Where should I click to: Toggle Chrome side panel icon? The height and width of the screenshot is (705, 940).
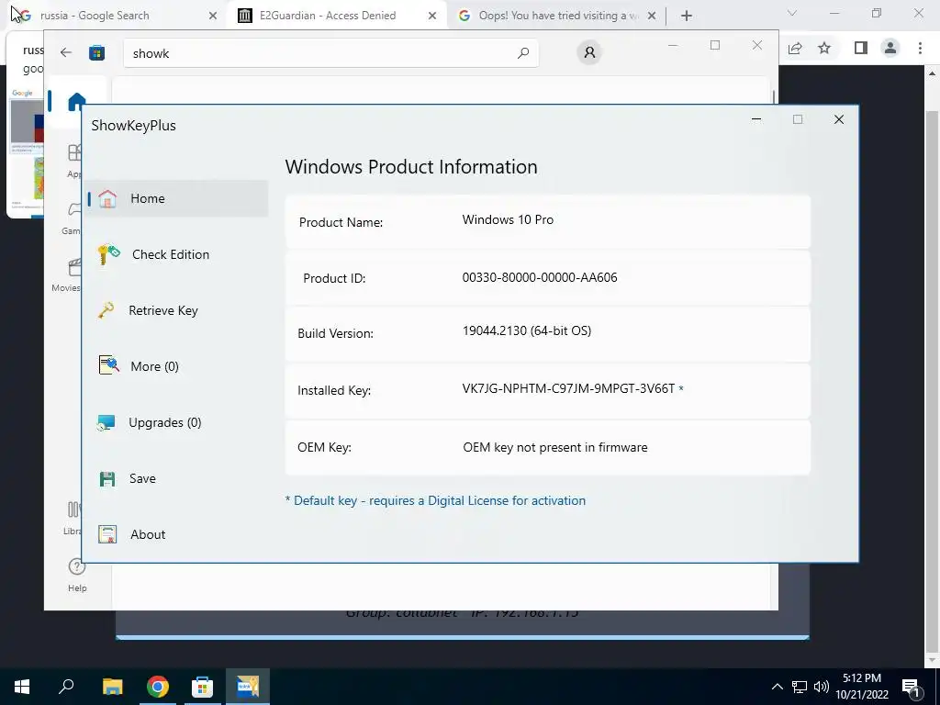[861, 48]
